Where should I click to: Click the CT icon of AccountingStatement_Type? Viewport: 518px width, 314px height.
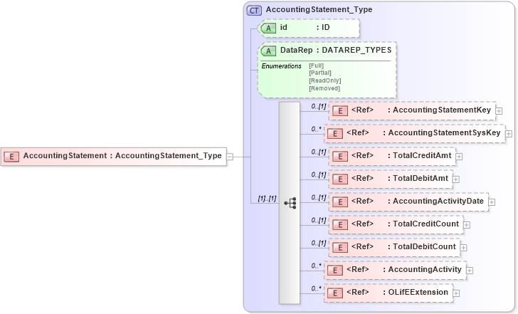254,11
